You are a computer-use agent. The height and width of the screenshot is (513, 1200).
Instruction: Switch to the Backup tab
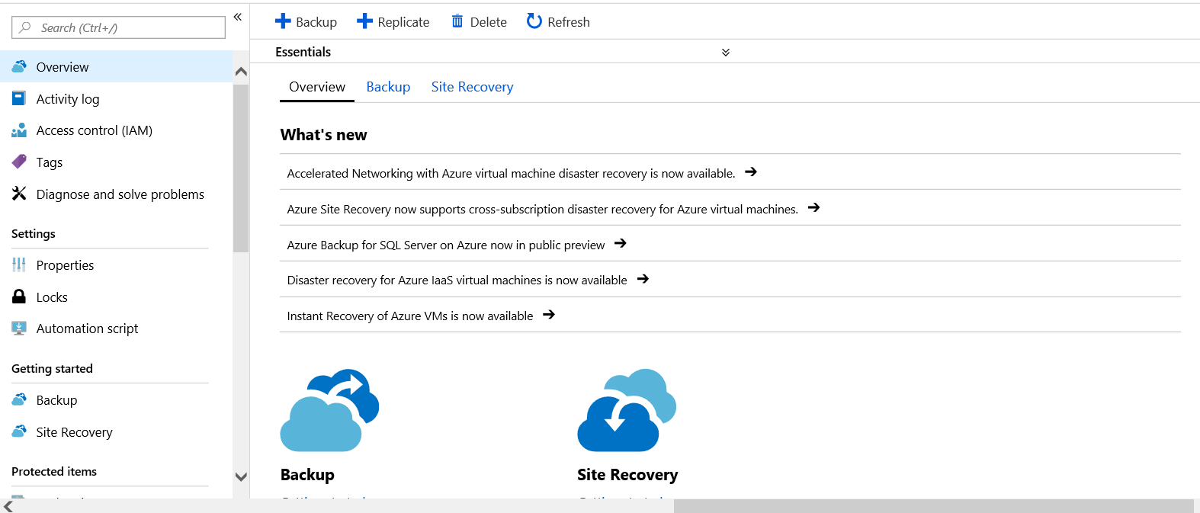[388, 87]
